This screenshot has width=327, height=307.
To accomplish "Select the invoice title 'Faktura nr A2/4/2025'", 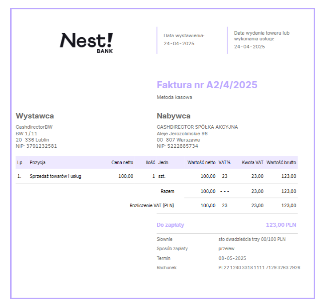I will (x=207, y=85).
